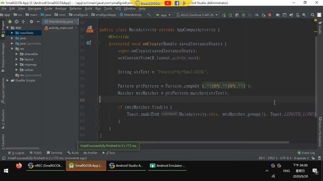
Task: Toggle tool window bars icon in status bar corner
Action: [4, 158]
